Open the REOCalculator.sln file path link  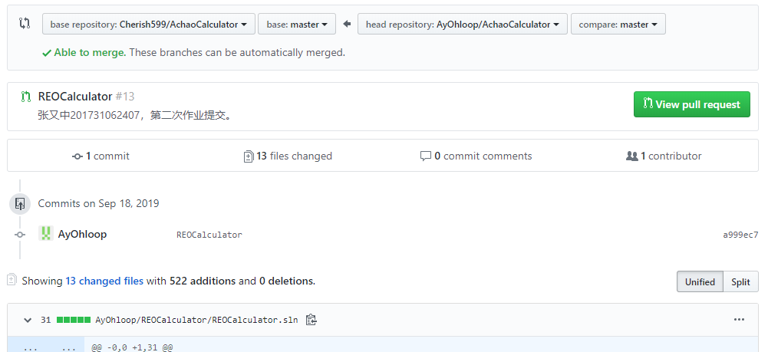coord(196,321)
